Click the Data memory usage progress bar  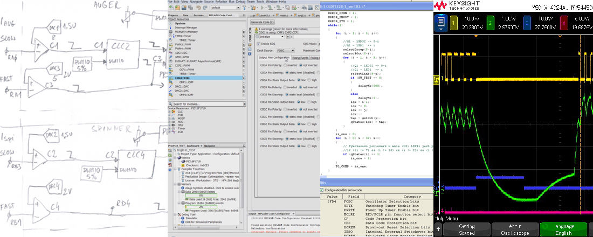tap(201, 195)
